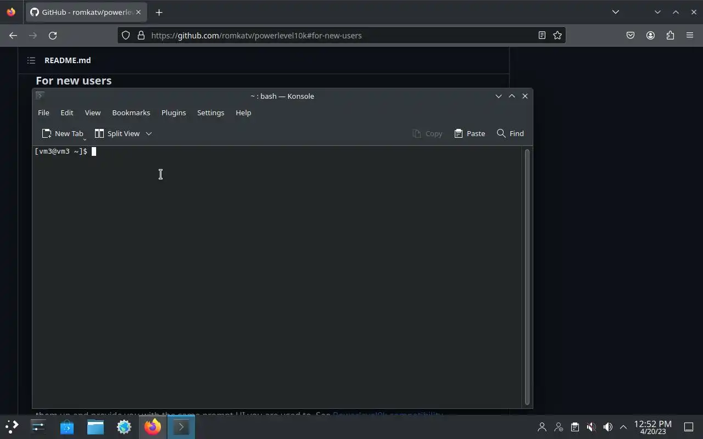703x439 pixels.
Task: Switch to Konsole in taskbar
Action: (181, 426)
